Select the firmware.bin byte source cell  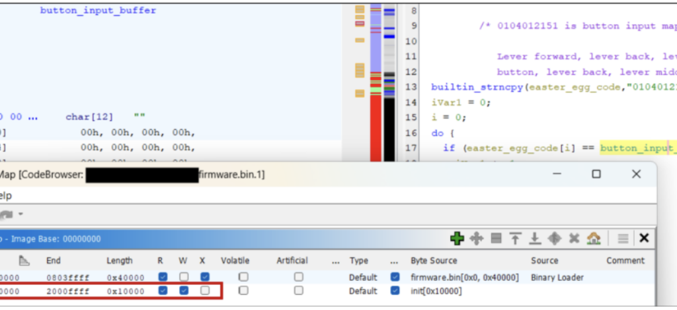point(464,277)
